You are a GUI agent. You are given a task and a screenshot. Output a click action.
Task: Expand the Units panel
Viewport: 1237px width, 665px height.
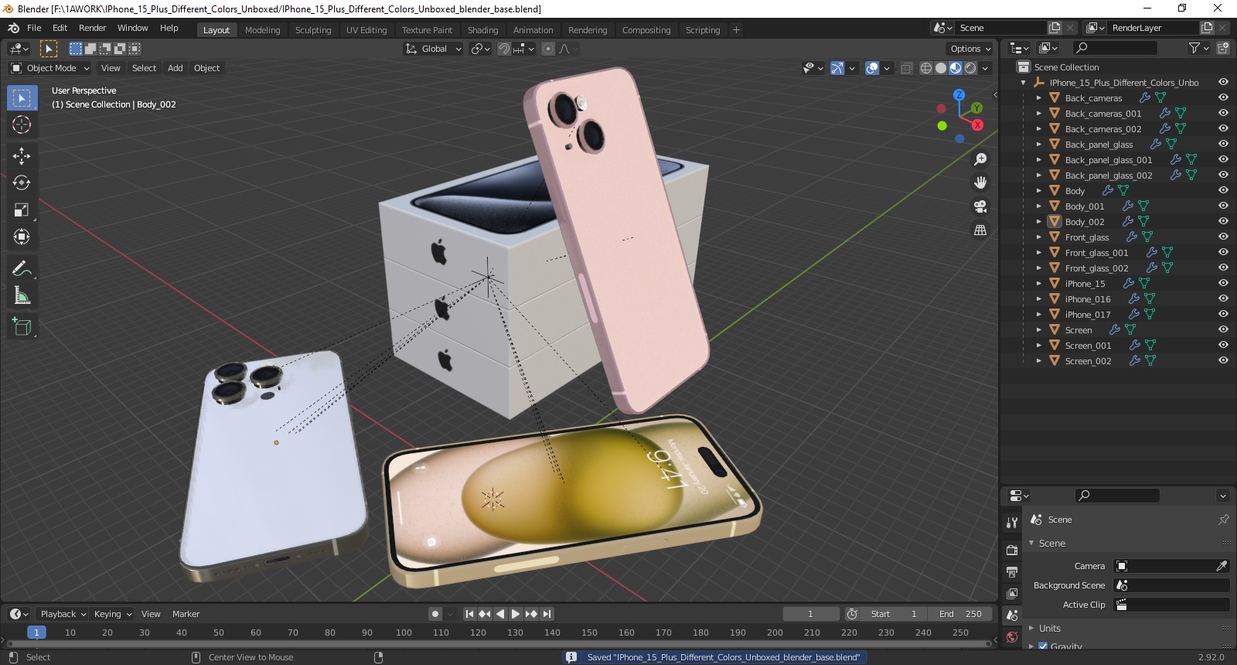[1031, 629]
